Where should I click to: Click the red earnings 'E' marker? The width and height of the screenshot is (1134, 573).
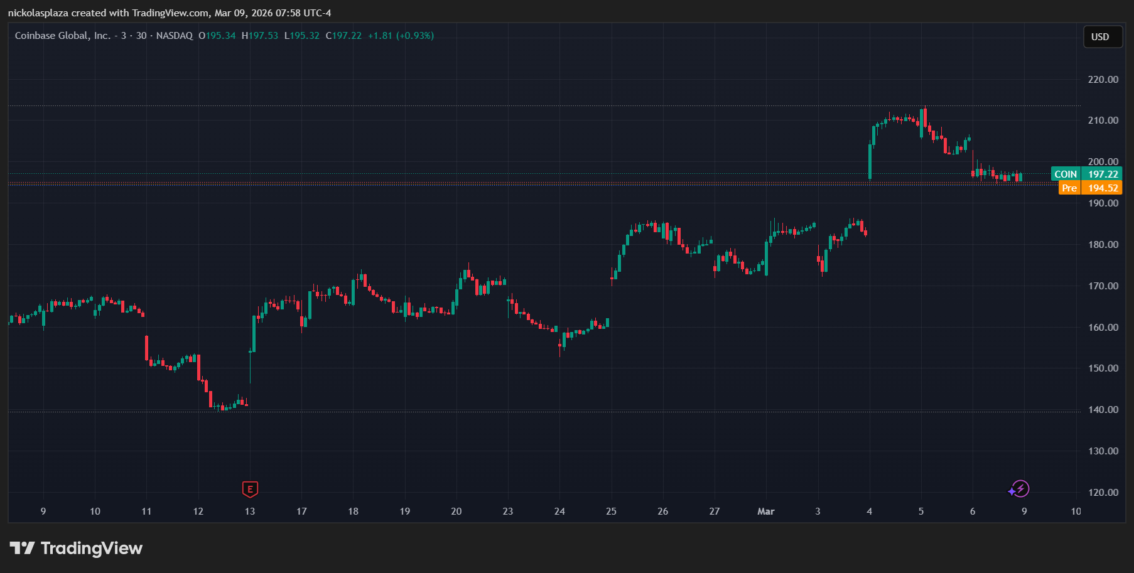tap(250, 489)
